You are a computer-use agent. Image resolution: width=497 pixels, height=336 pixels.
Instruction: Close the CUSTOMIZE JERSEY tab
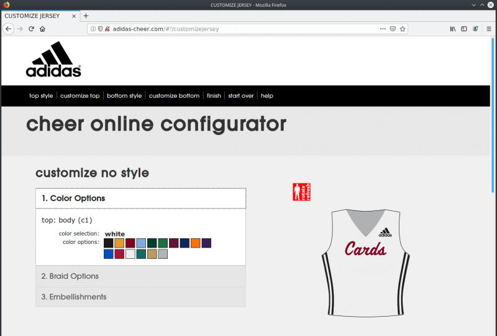pos(74,16)
